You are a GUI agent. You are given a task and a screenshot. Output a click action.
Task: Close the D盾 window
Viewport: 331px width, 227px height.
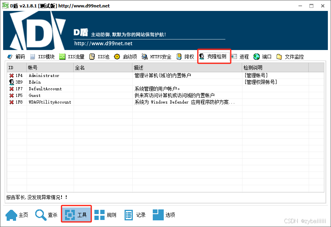(323, 6)
